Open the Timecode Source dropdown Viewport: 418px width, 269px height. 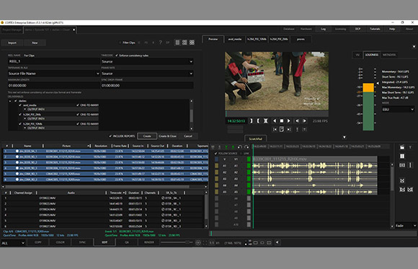pyautogui.click(x=147, y=61)
